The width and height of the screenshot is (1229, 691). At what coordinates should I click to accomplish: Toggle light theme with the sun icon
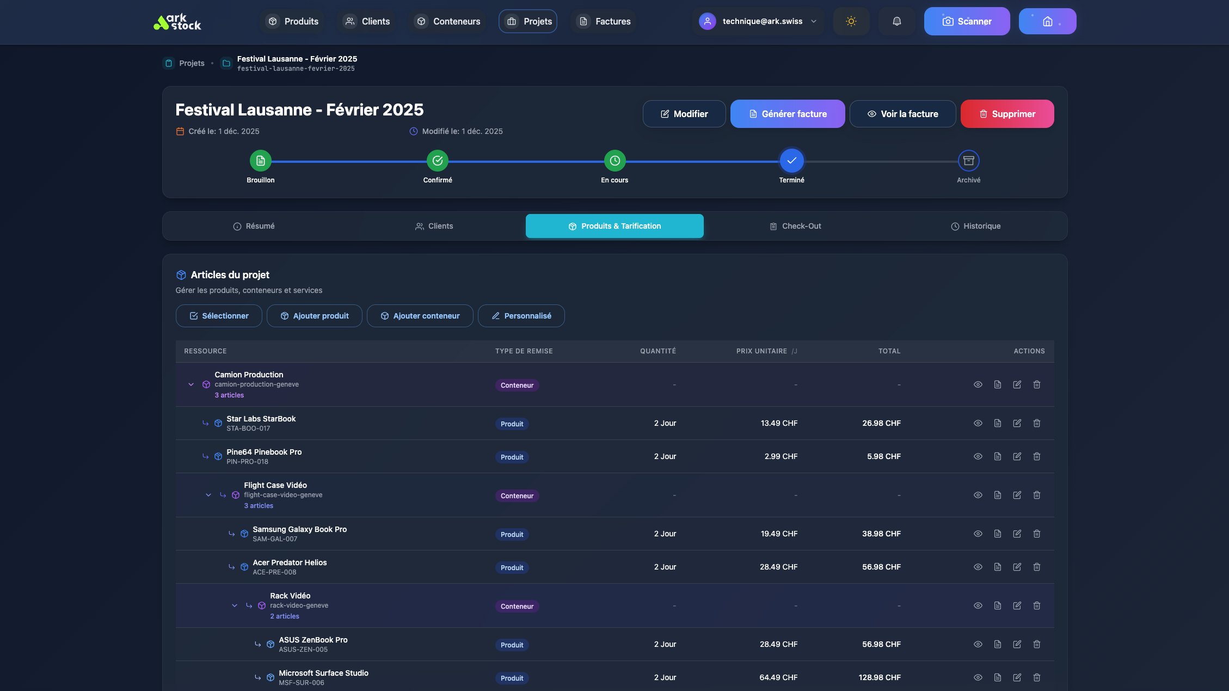[851, 21]
